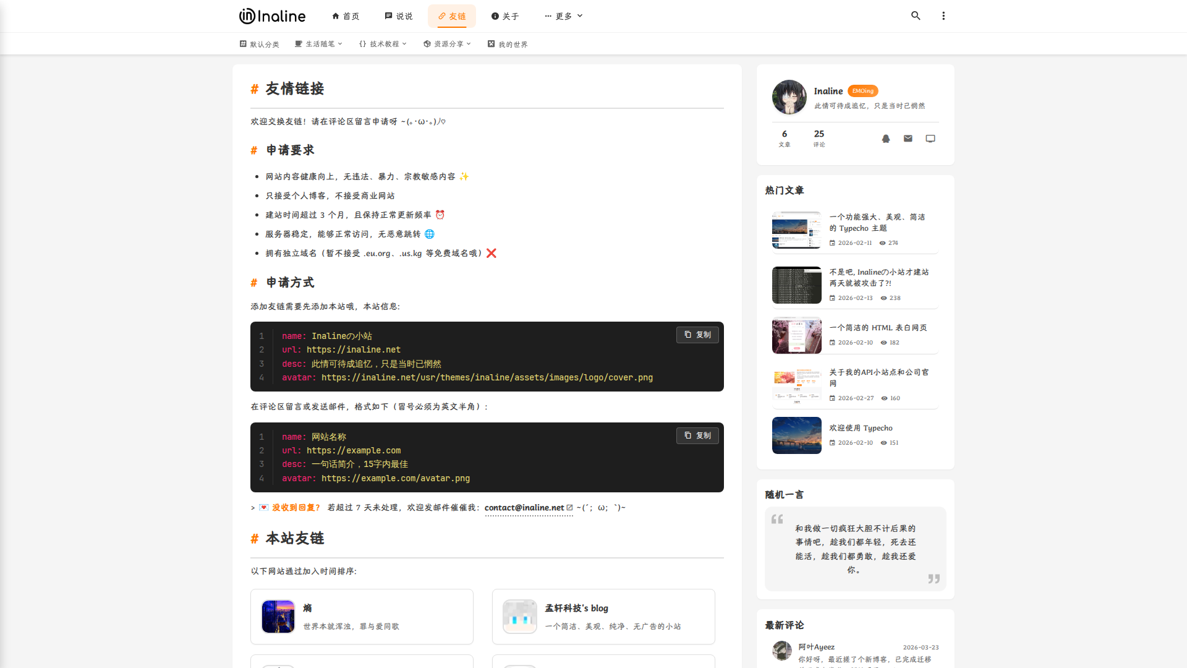Image resolution: width=1187 pixels, height=668 pixels.
Task: Click the 我的世界 category icon
Action: pyautogui.click(x=491, y=44)
